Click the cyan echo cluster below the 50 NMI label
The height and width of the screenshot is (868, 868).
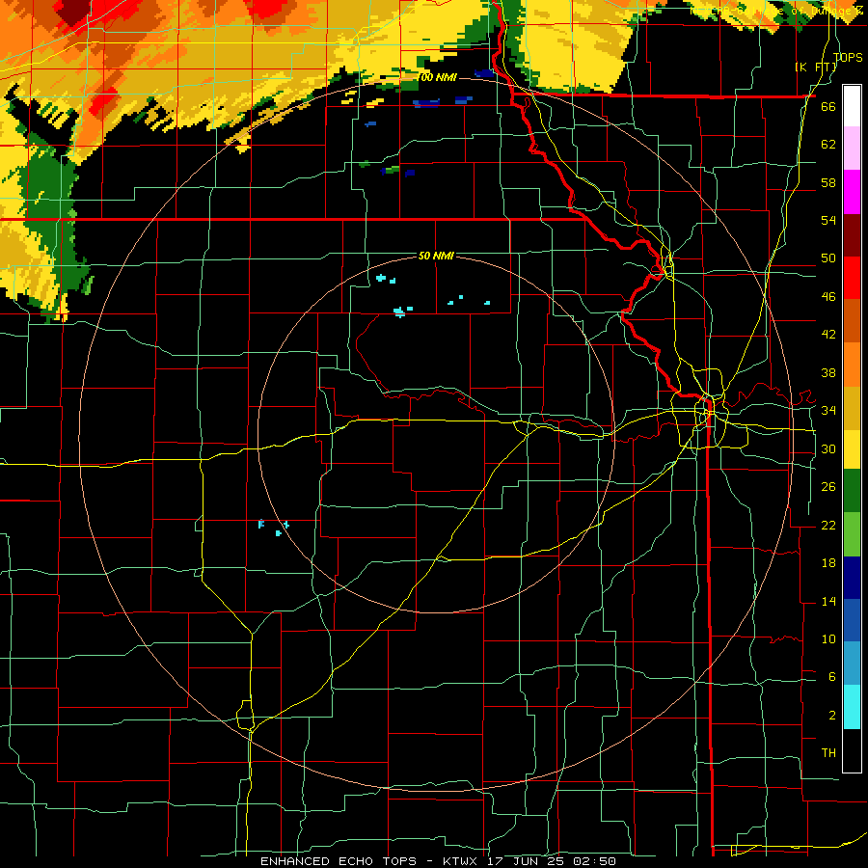(x=399, y=312)
